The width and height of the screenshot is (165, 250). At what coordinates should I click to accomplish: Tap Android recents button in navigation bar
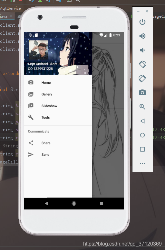pos(102,203)
